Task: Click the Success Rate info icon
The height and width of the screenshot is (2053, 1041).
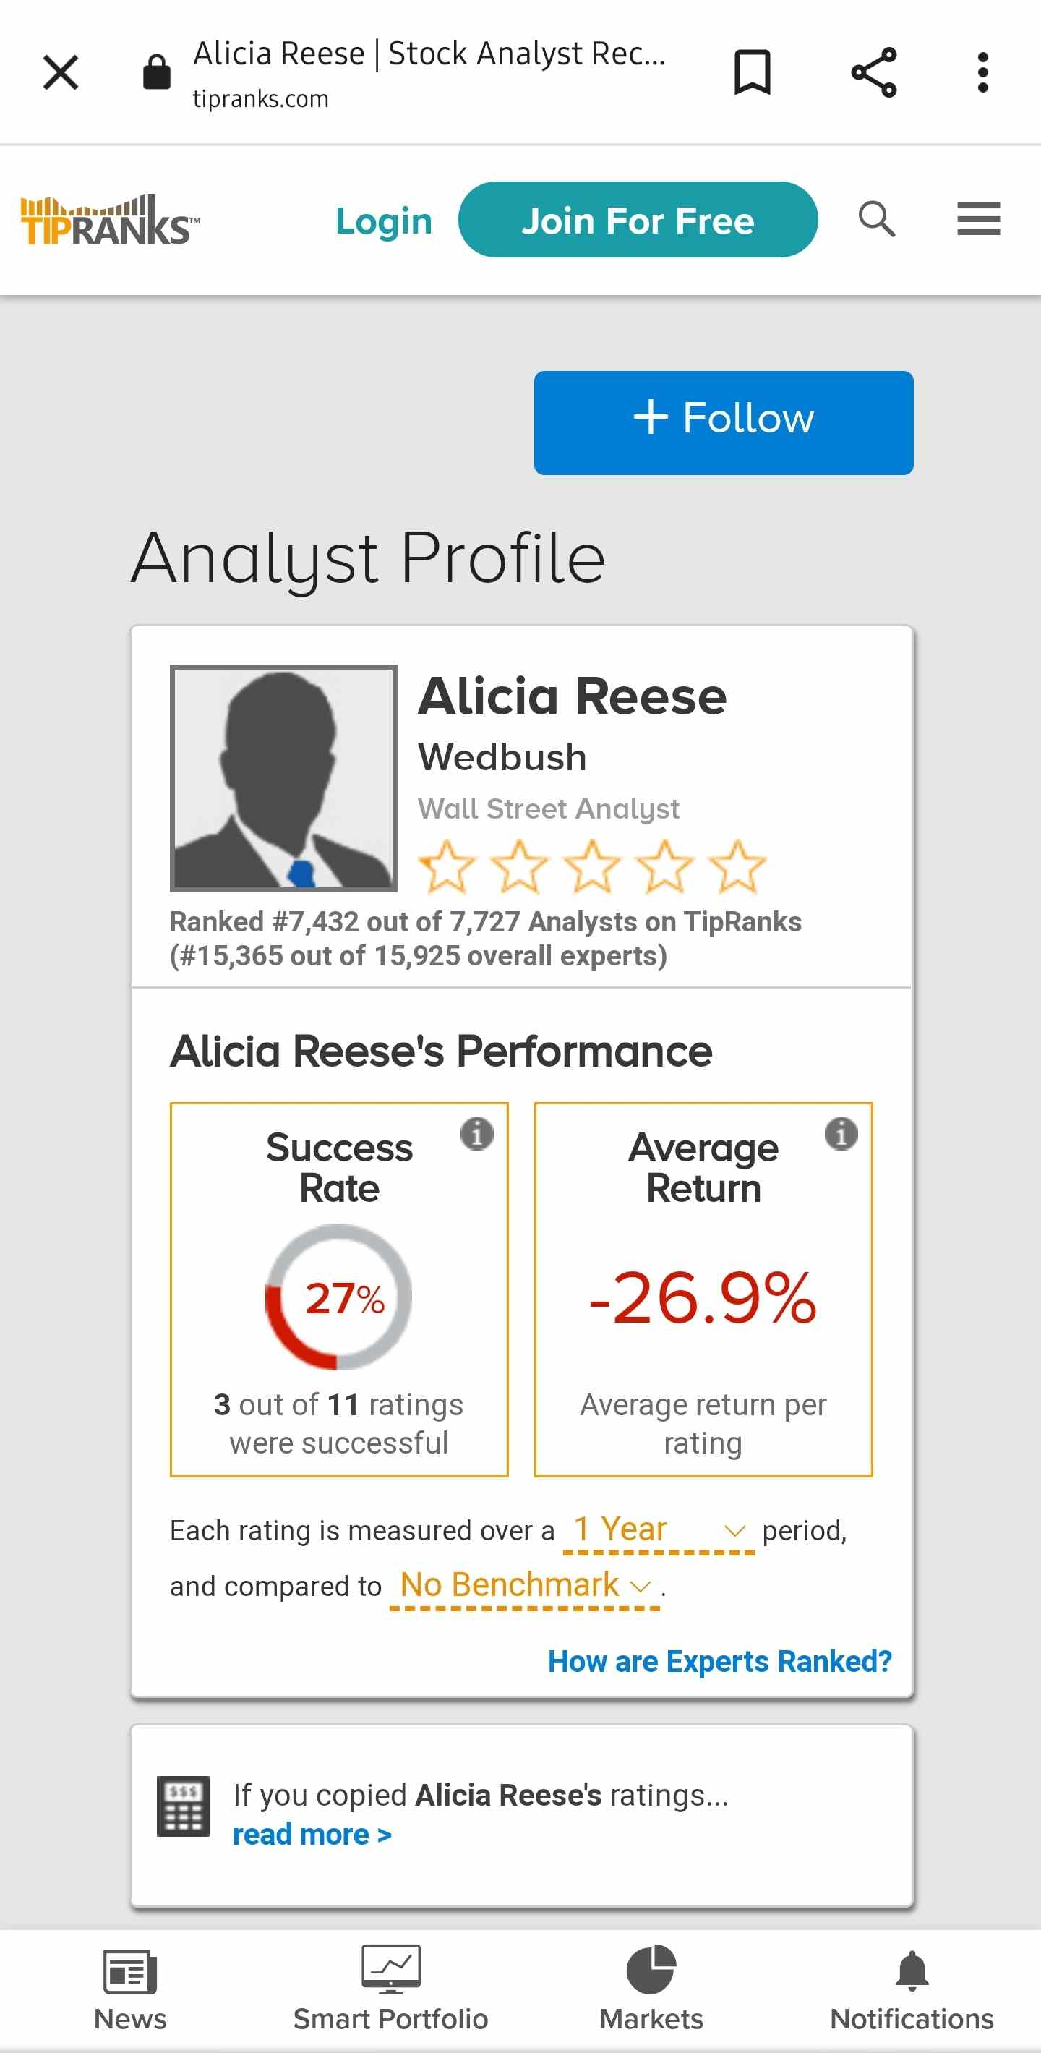Action: (x=476, y=1133)
